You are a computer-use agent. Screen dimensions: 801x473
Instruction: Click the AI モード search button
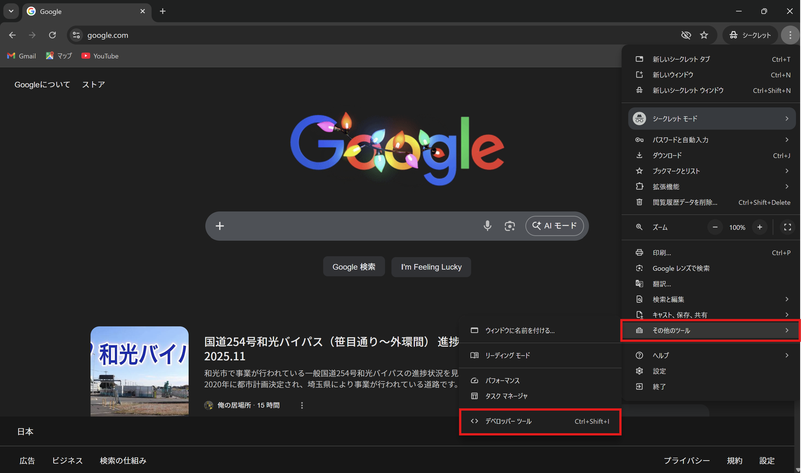(554, 226)
